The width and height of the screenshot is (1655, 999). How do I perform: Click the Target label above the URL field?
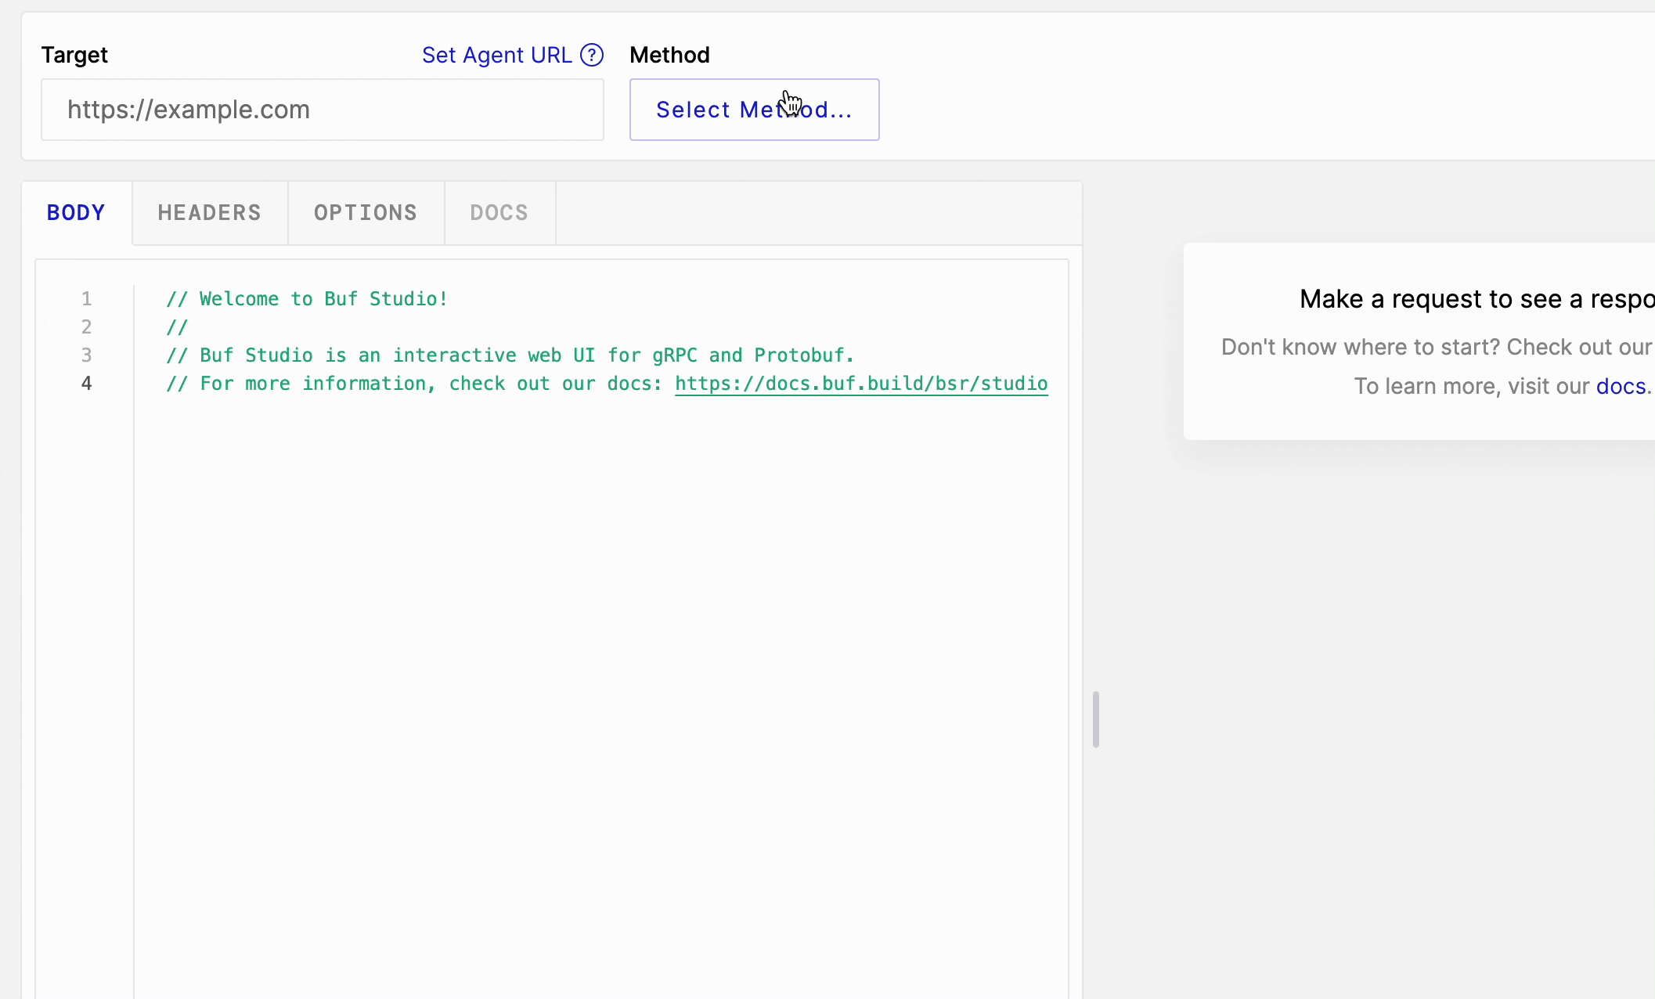click(74, 55)
